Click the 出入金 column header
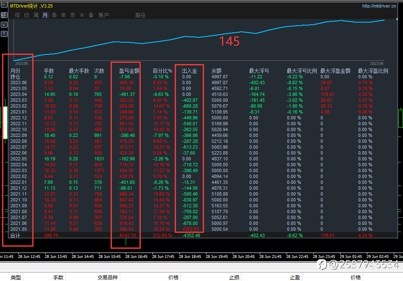The height and width of the screenshot is (281, 403). click(189, 71)
